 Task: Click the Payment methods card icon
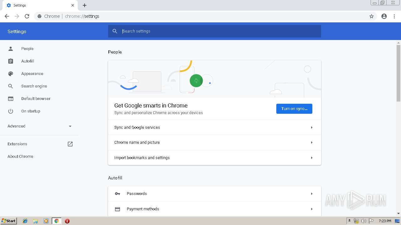coord(117,209)
